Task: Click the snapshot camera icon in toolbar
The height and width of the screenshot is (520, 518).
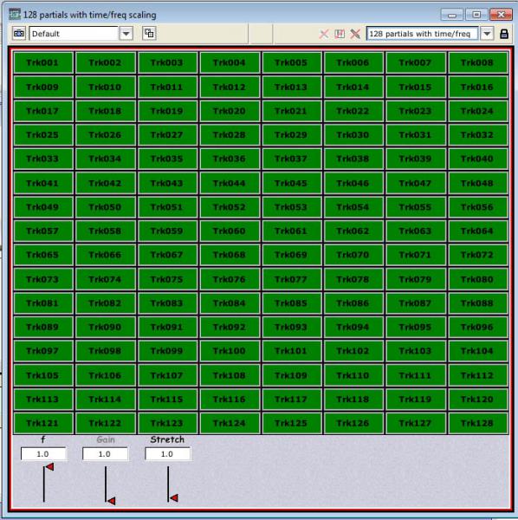Action: 19,34
